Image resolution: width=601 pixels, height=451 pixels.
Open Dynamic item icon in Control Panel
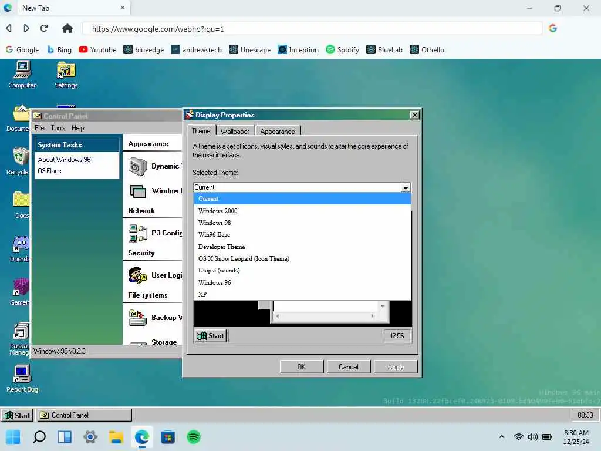(x=137, y=166)
